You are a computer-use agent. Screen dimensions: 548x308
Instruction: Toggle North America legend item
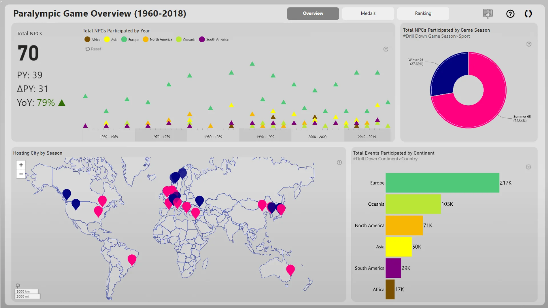pyautogui.click(x=158, y=40)
